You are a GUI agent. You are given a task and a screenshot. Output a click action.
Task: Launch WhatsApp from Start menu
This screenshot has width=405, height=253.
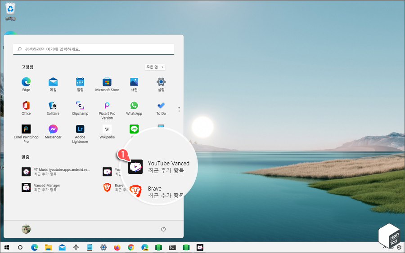click(x=134, y=108)
